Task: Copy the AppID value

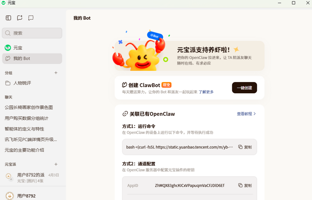Action: tap(245, 185)
